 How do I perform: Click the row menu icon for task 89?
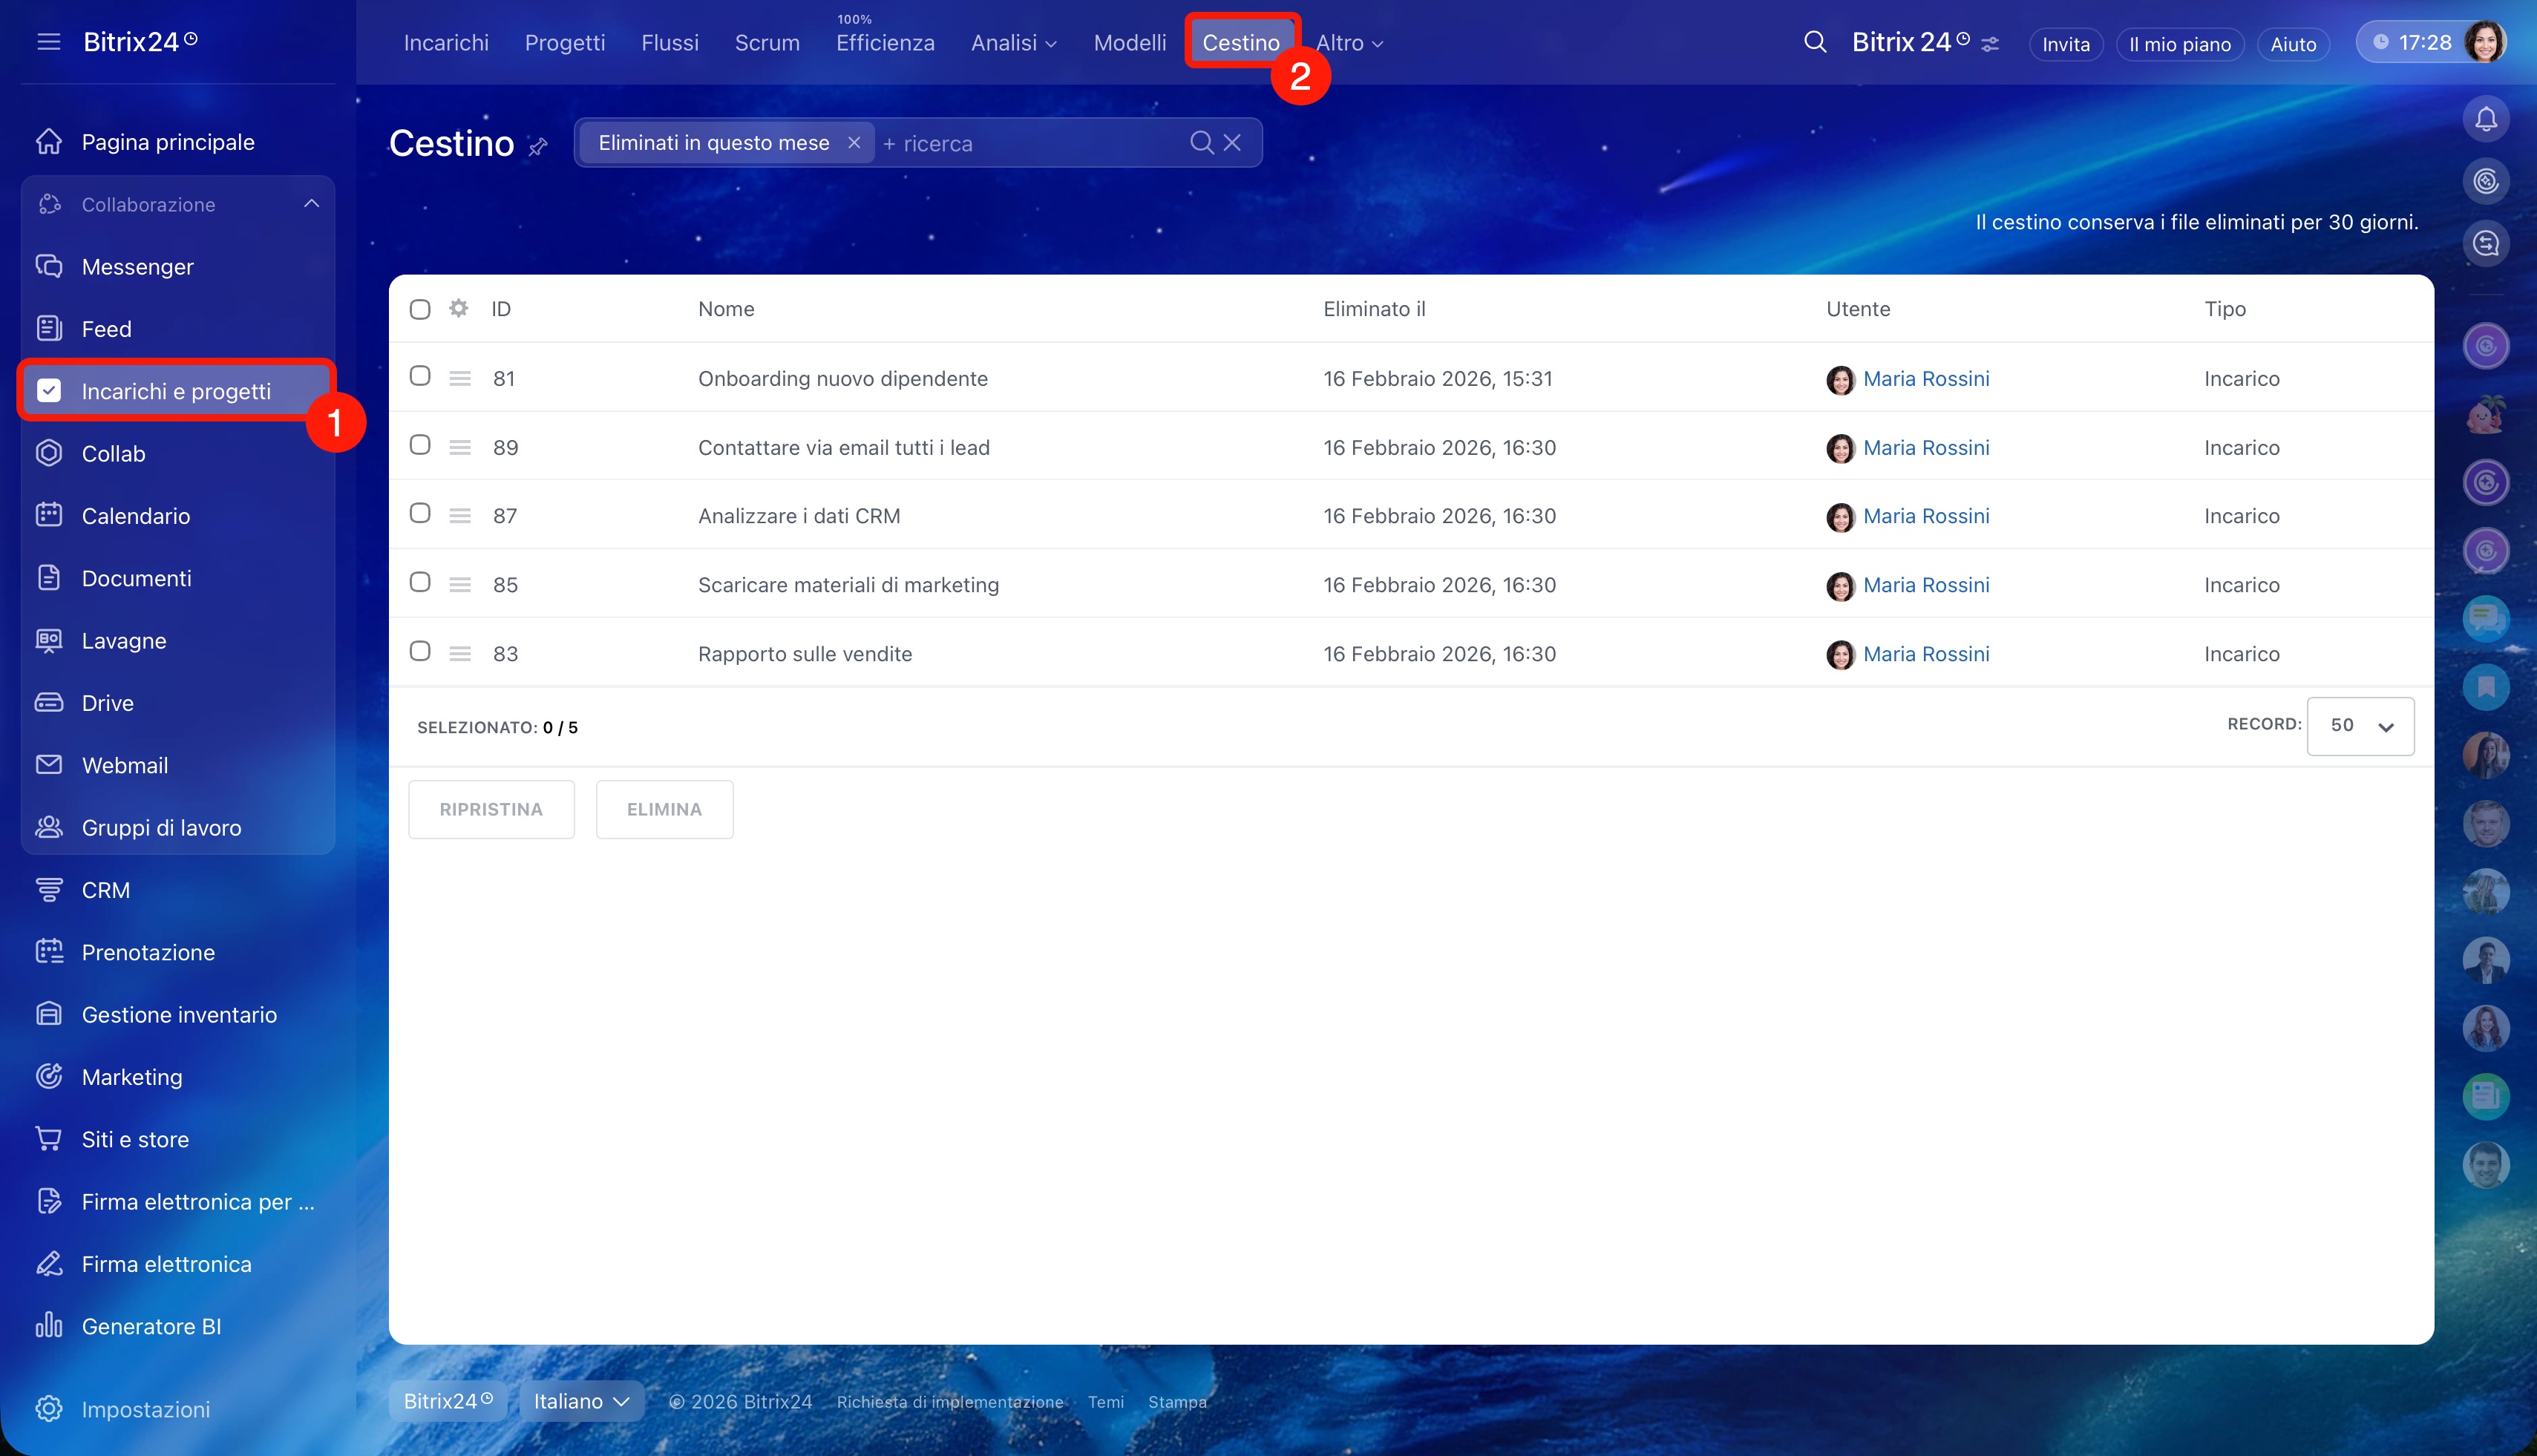pyautogui.click(x=460, y=448)
